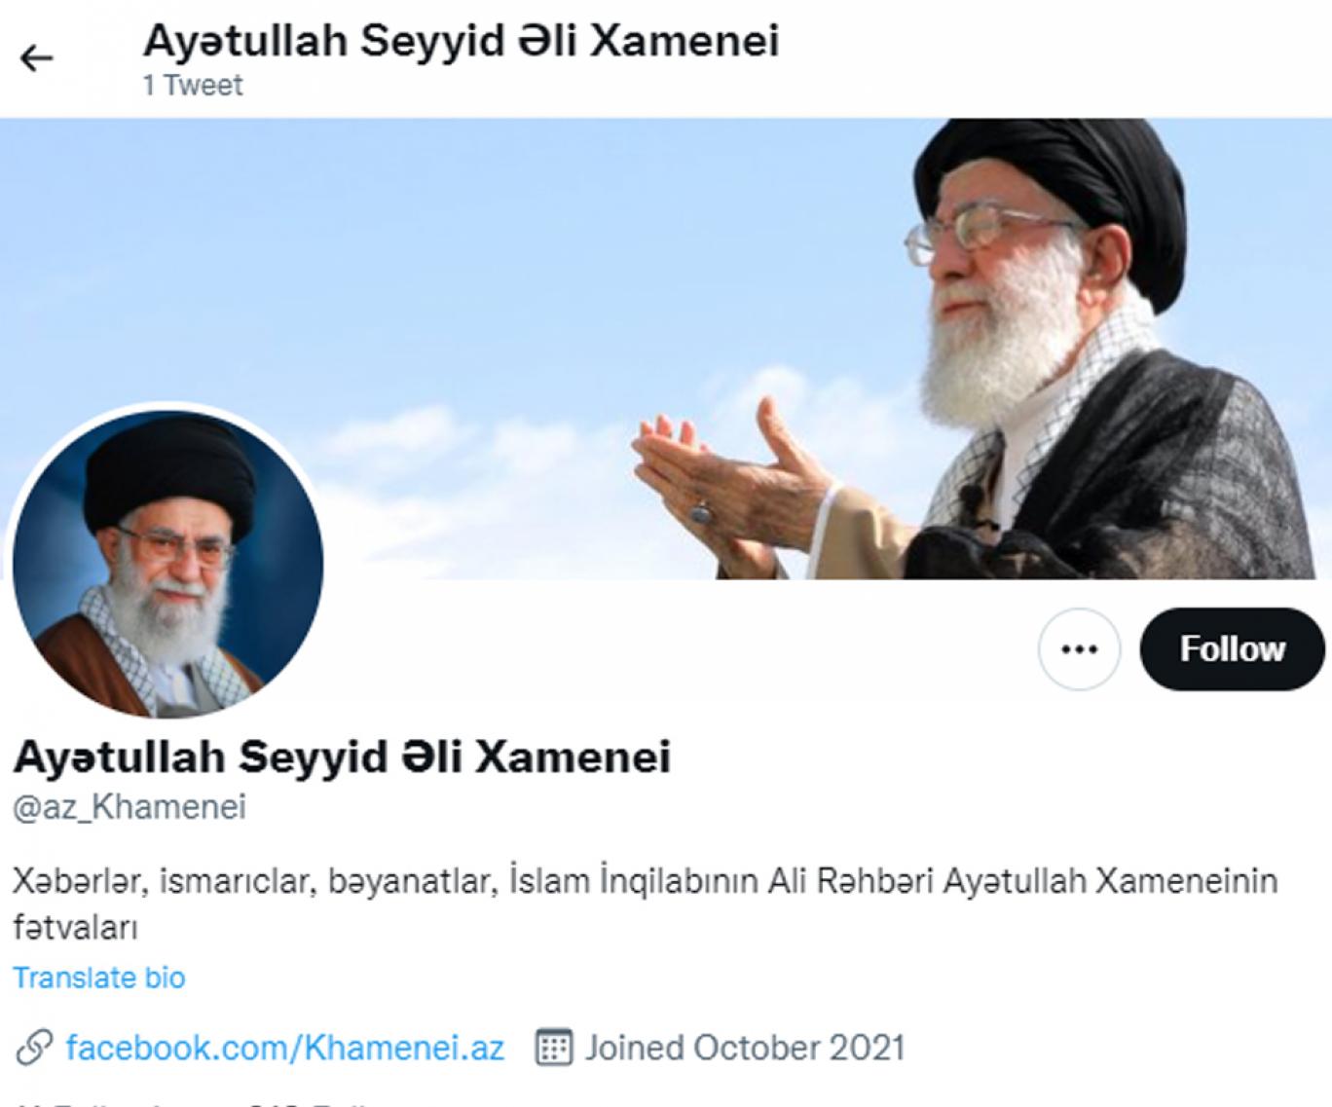The image size is (1332, 1107).
Task: Follow the @az_Khamenei account
Action: (x=1232, y=649)
